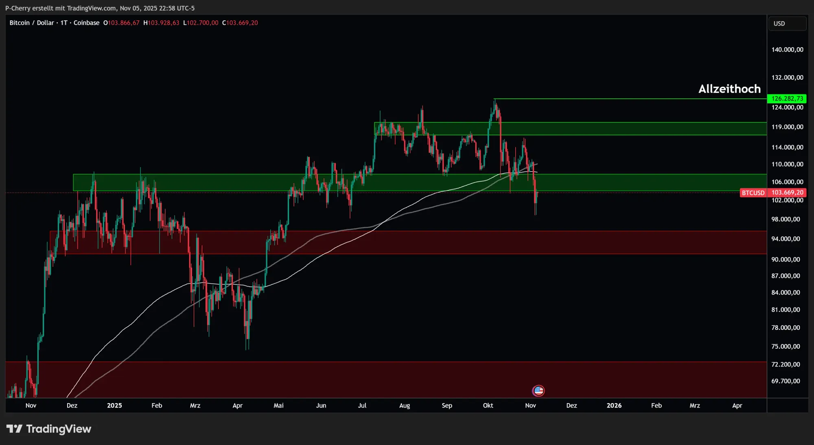814x445 pixels.
Task: Click the green all-time-high price tag 126.282,73
Action: point(787,98)
